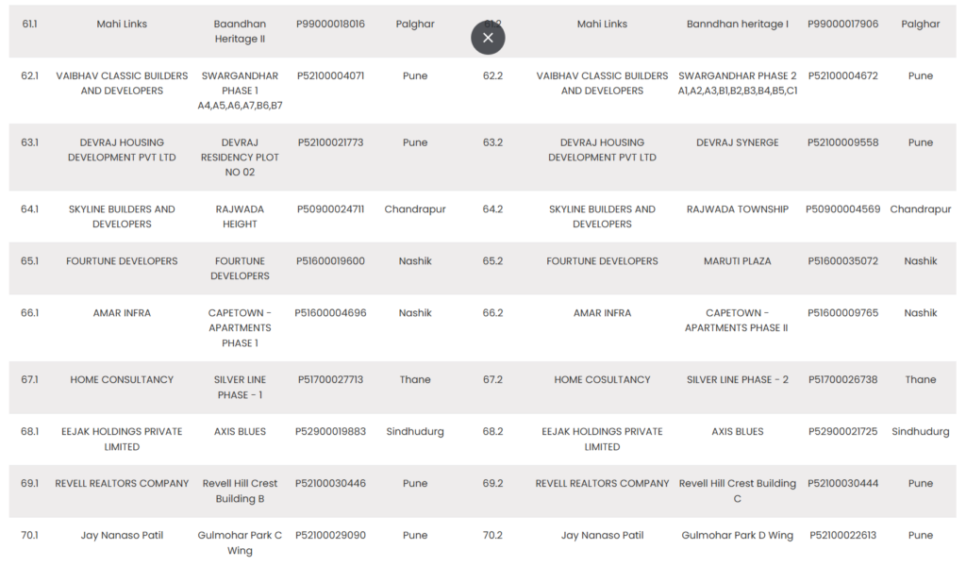
Task: Select registration number P51600004696
Action: click(x=330, y=312)
